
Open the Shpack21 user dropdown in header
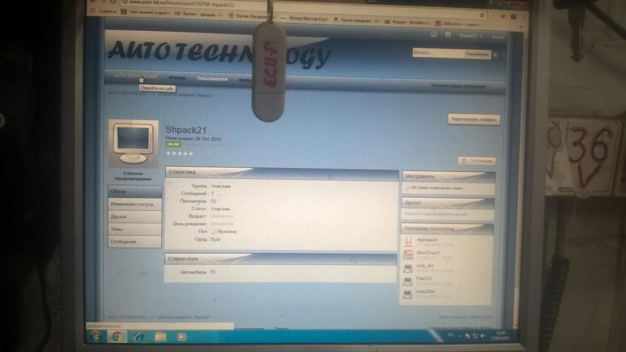(x=470, y=35)
